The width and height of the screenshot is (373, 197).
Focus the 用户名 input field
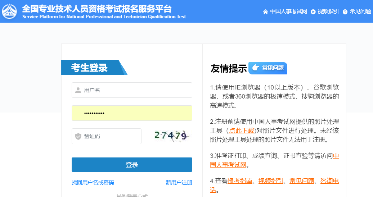136,90
